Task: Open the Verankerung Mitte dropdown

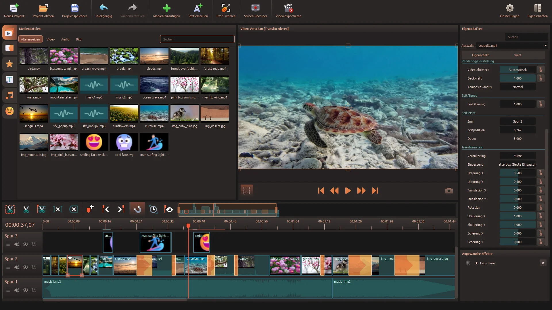Action: [x=517, y=156]
